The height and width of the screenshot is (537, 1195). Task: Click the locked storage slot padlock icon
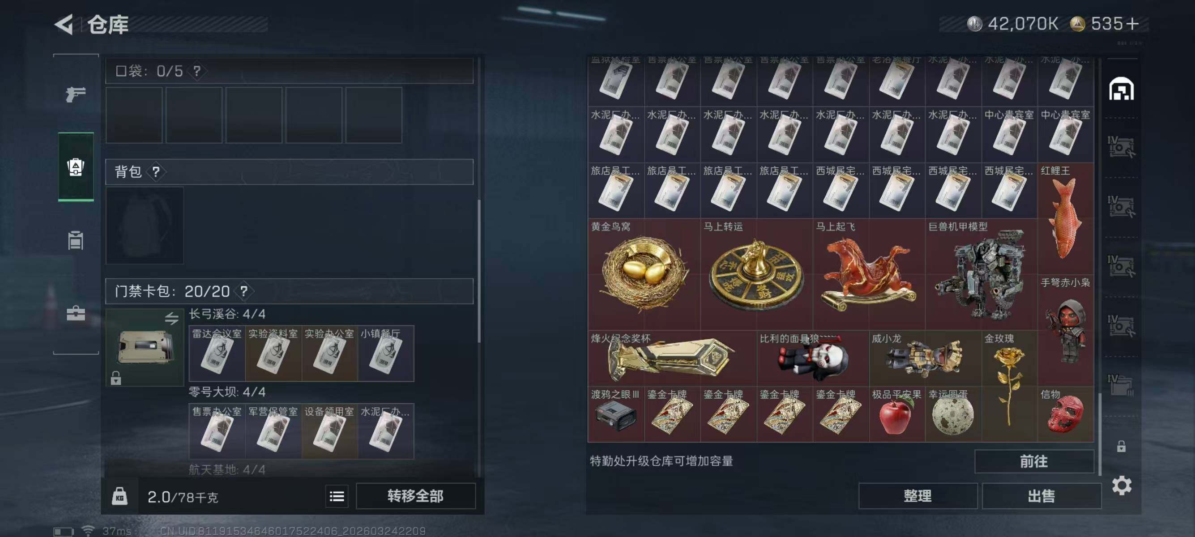coord(1121,447)
